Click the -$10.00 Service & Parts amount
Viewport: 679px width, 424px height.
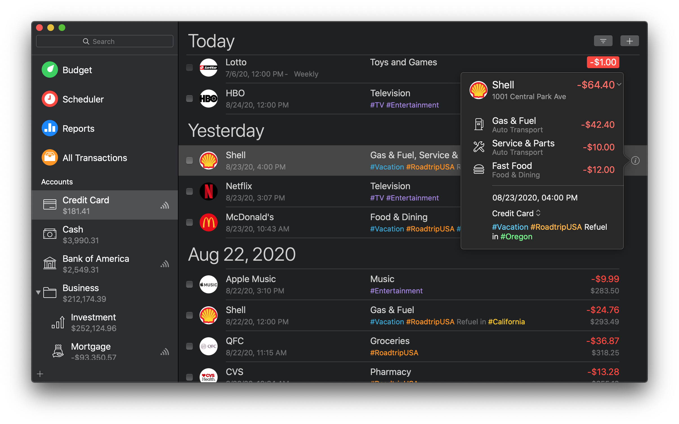(x=598, y=147)
